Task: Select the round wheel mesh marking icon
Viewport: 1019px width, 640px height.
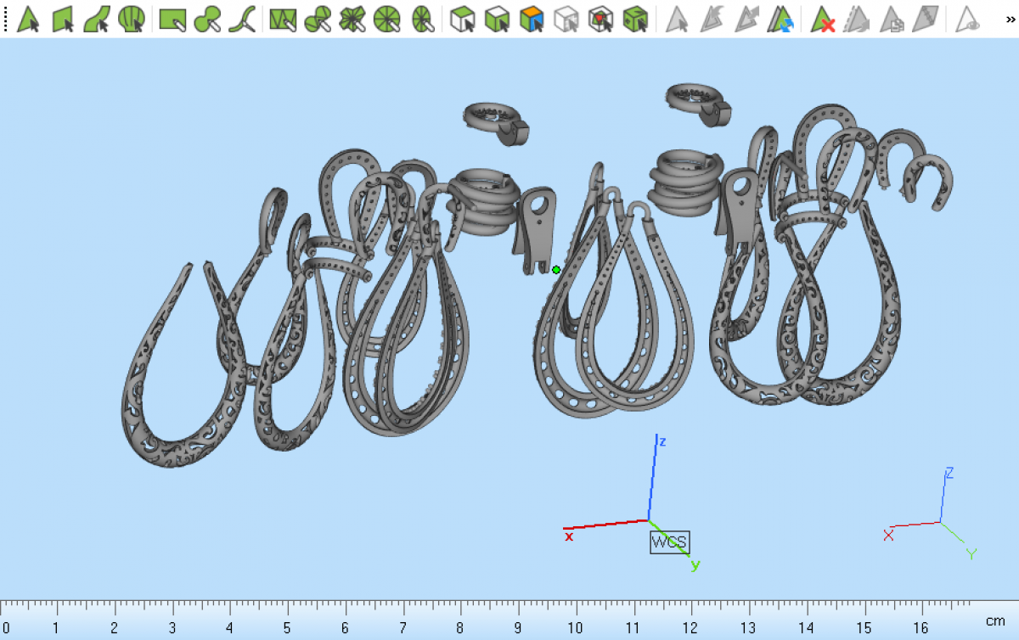Action: click(x=386, y=19)
